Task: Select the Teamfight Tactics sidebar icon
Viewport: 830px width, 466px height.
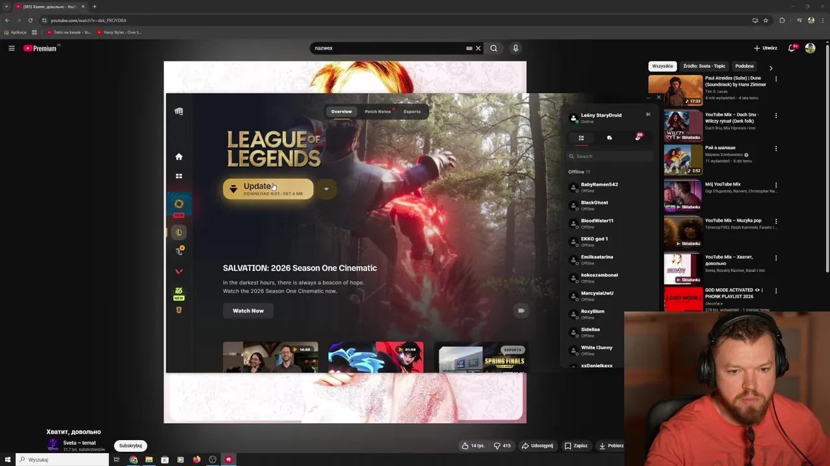Action: click(x=179, y=251)
